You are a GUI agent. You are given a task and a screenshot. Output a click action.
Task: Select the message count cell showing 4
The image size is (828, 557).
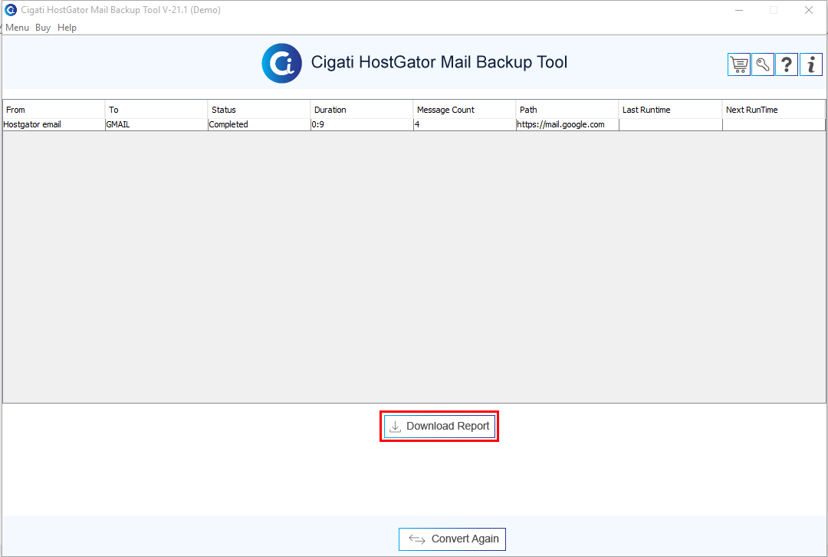464,125
